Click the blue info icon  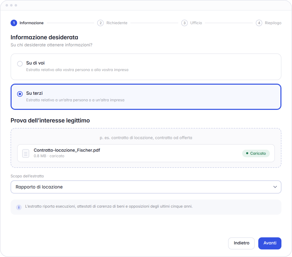pyautogui.click(x=19, y=207)
